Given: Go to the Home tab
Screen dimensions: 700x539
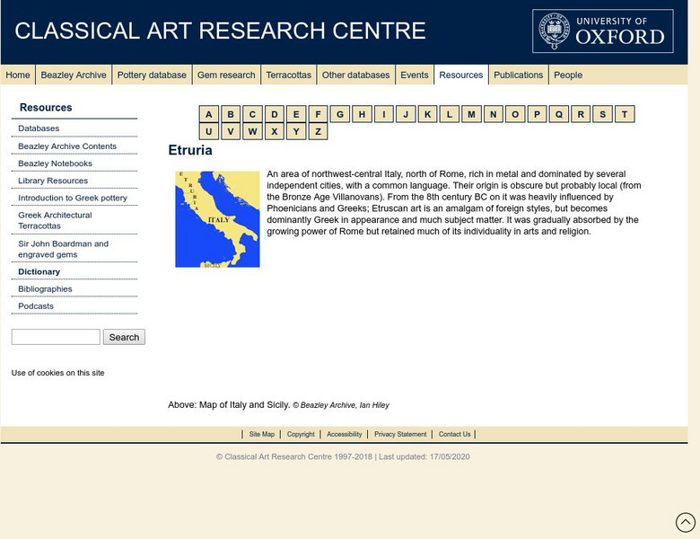Looking at the screenshot, I should (x=18, y=75).
